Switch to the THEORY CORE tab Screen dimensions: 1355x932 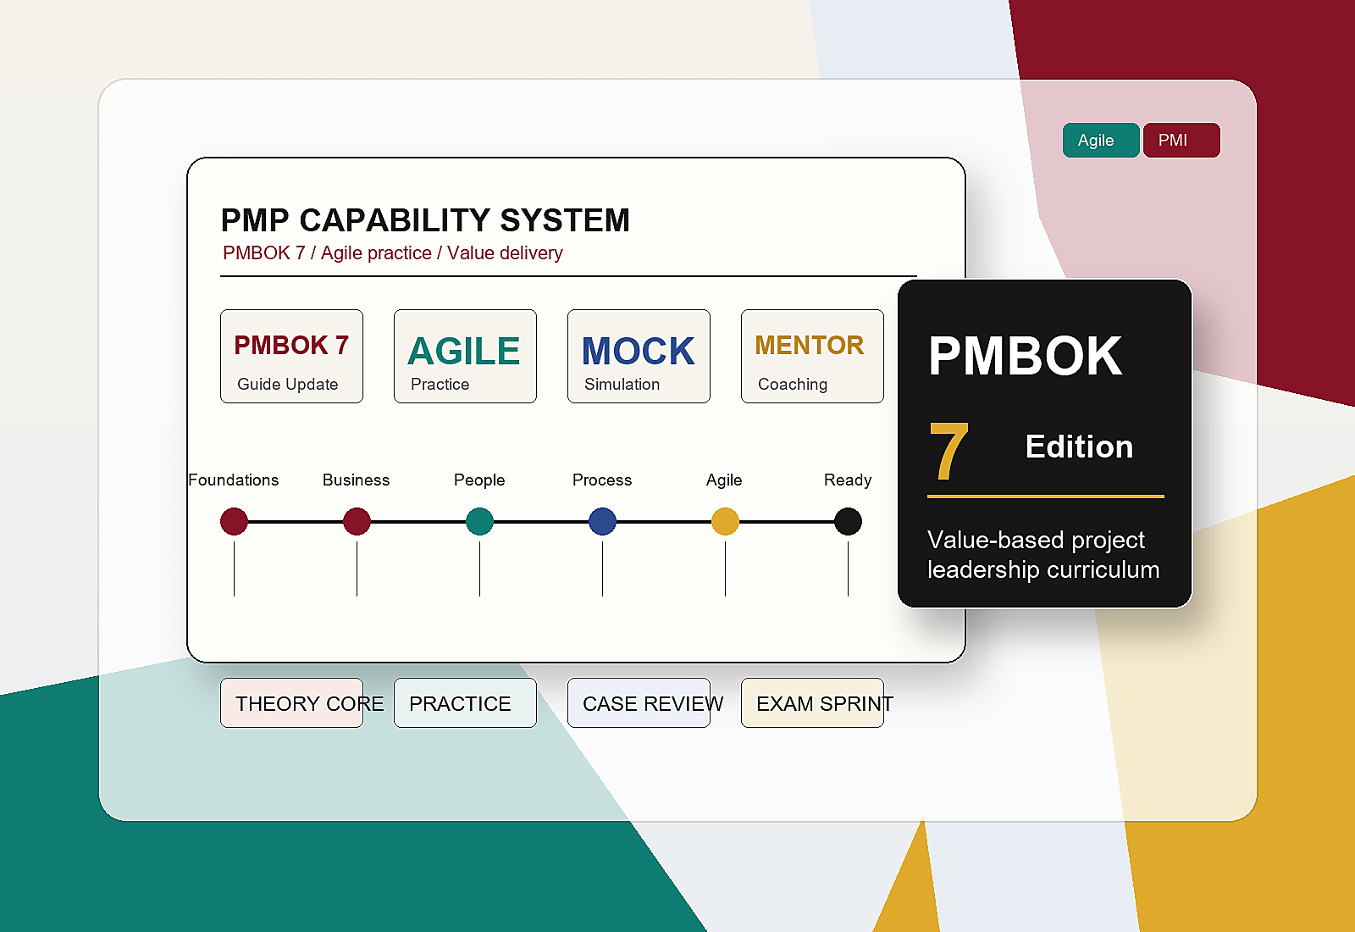click(291, 702)
